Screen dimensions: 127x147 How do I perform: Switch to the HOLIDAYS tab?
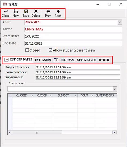[64, 60]
